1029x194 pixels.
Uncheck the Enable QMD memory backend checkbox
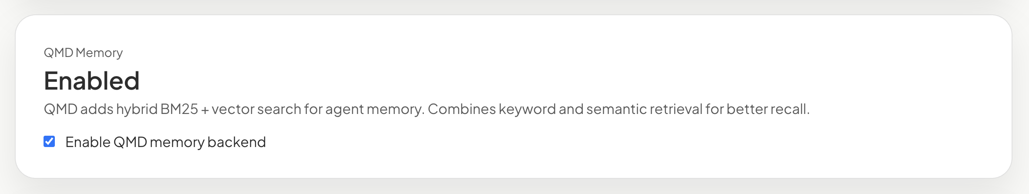49,141
